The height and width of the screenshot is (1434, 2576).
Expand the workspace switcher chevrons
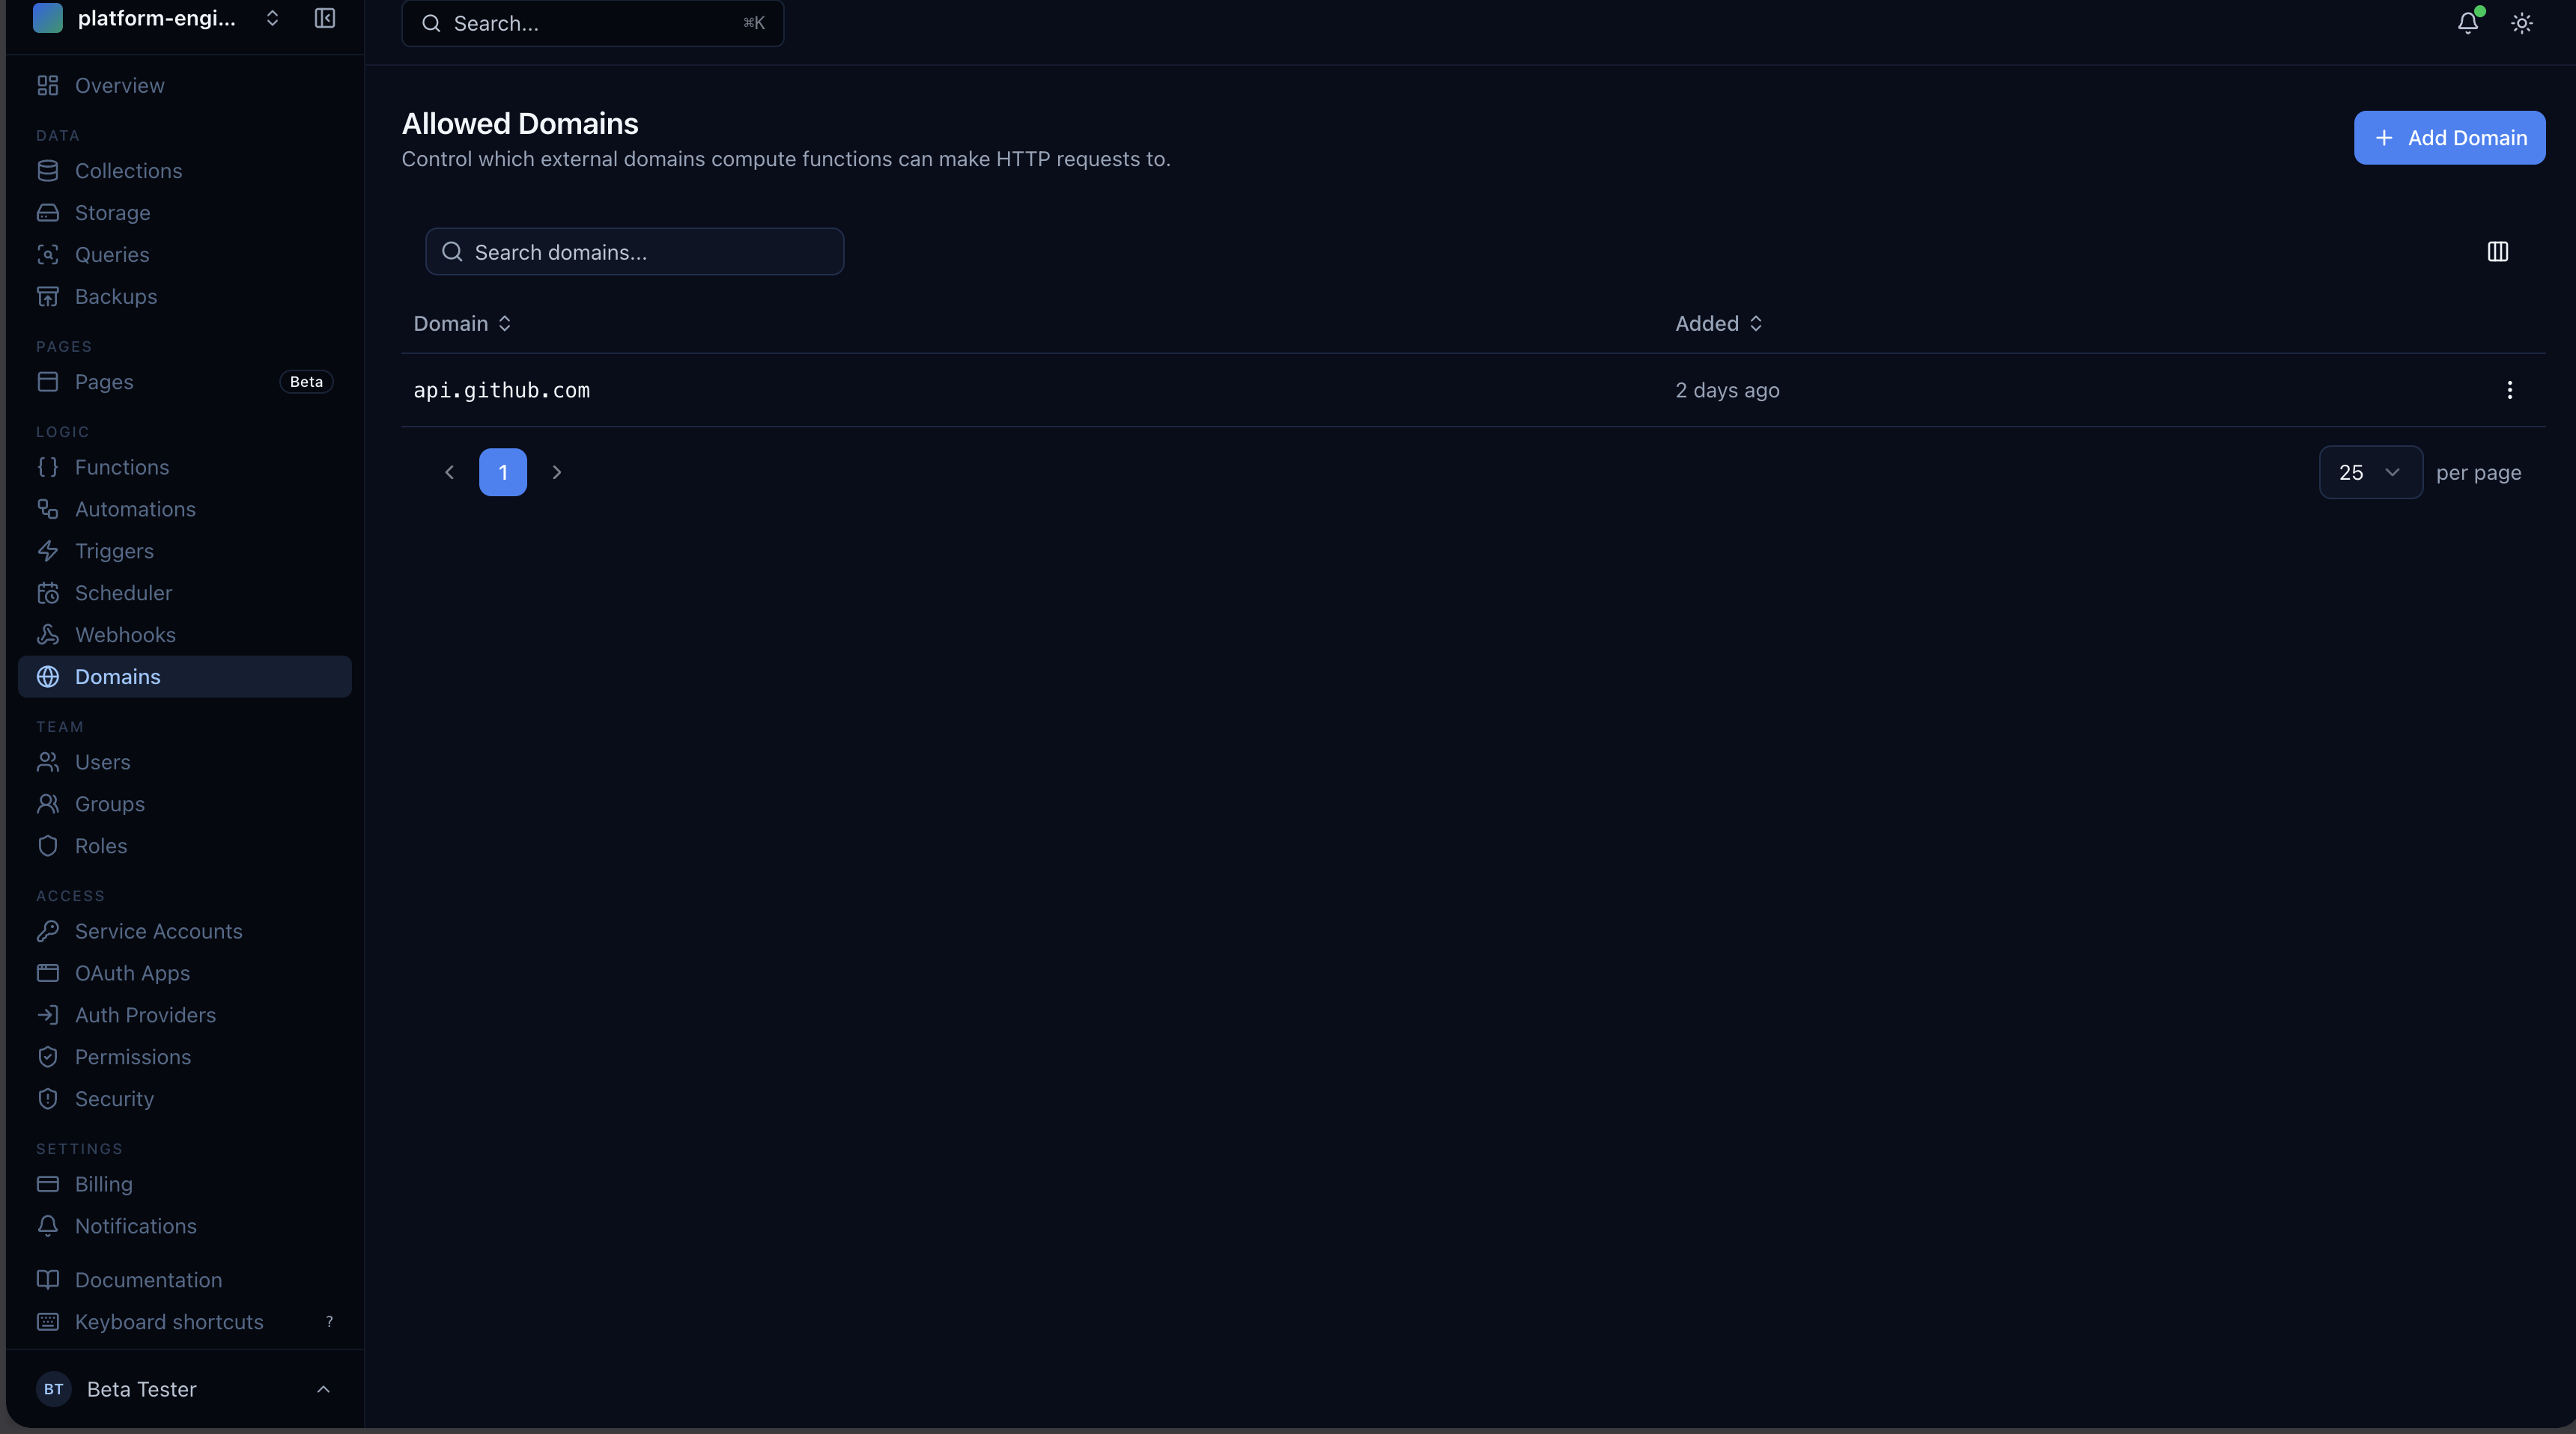pos(272,19)
